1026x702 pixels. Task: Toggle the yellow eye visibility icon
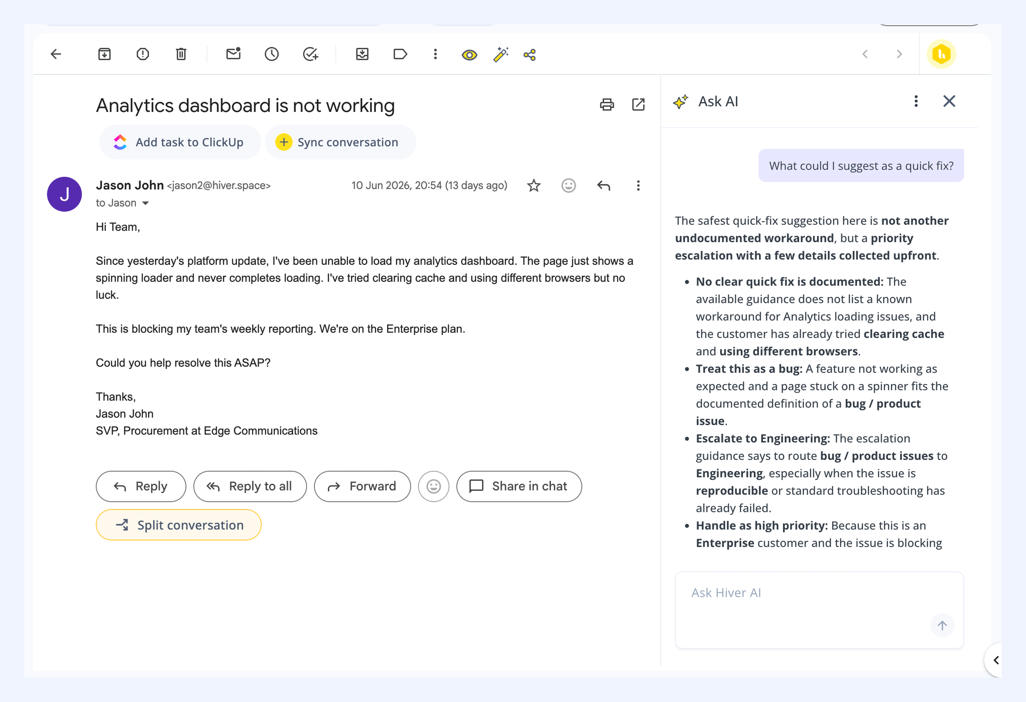click(469, 55)
